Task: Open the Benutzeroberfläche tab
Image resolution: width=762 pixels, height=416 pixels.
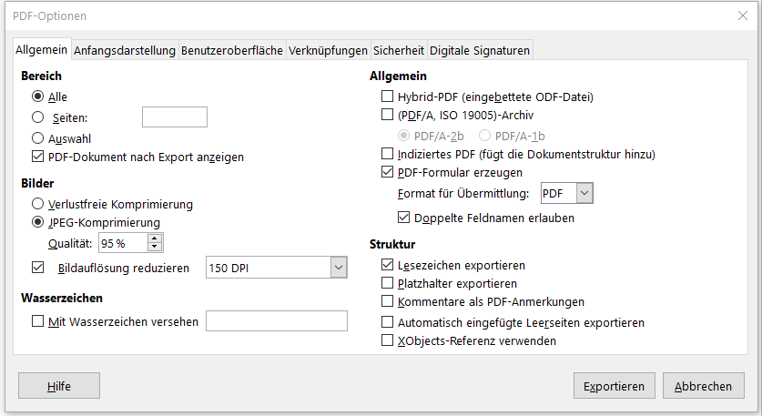Action: [x=232, y=50]
